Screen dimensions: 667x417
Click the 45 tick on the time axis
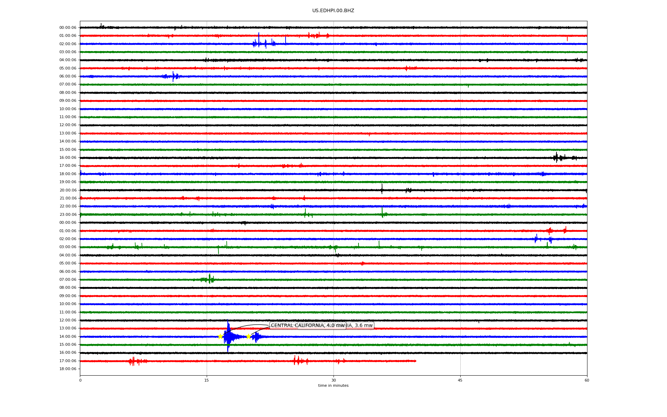pyautogui.click(x=460, y=380)
